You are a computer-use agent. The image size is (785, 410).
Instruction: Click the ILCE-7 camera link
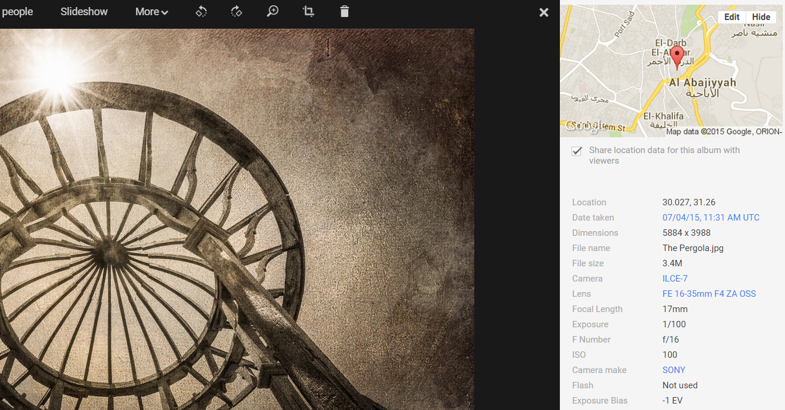click(675, 279)
